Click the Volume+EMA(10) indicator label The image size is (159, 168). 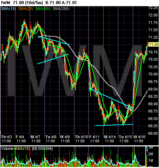tap(15, 148)
